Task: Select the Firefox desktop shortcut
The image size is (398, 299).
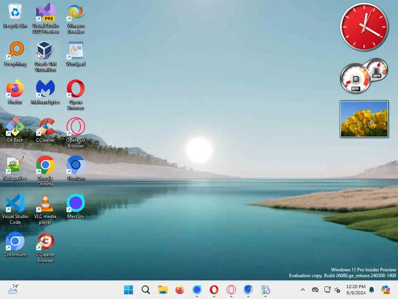Action: (15, 92)
